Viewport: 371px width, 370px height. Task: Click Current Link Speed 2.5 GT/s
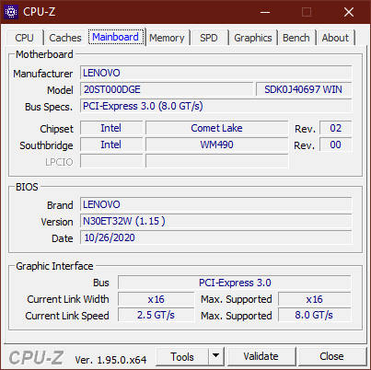click(x=157, y=315)
